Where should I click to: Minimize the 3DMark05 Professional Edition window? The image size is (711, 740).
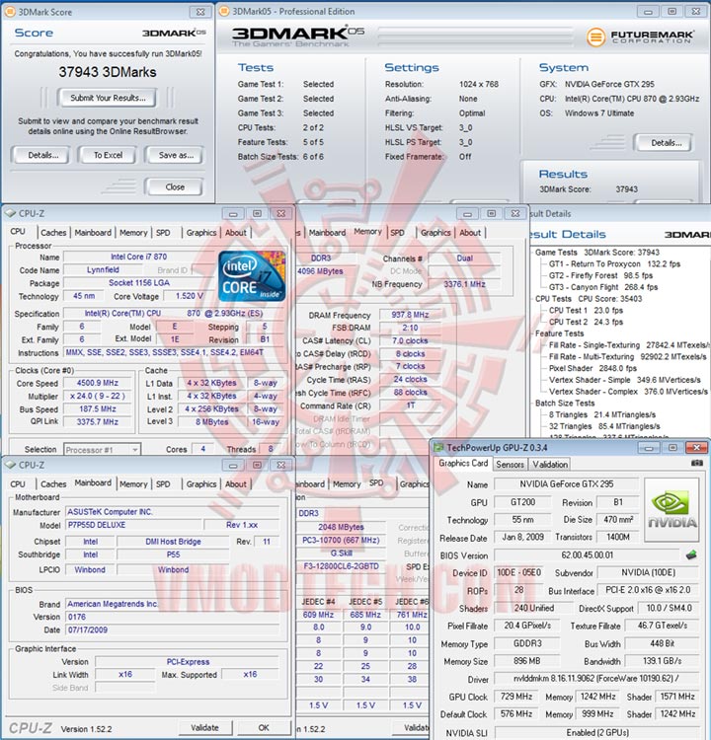click(x=648, y=11)
